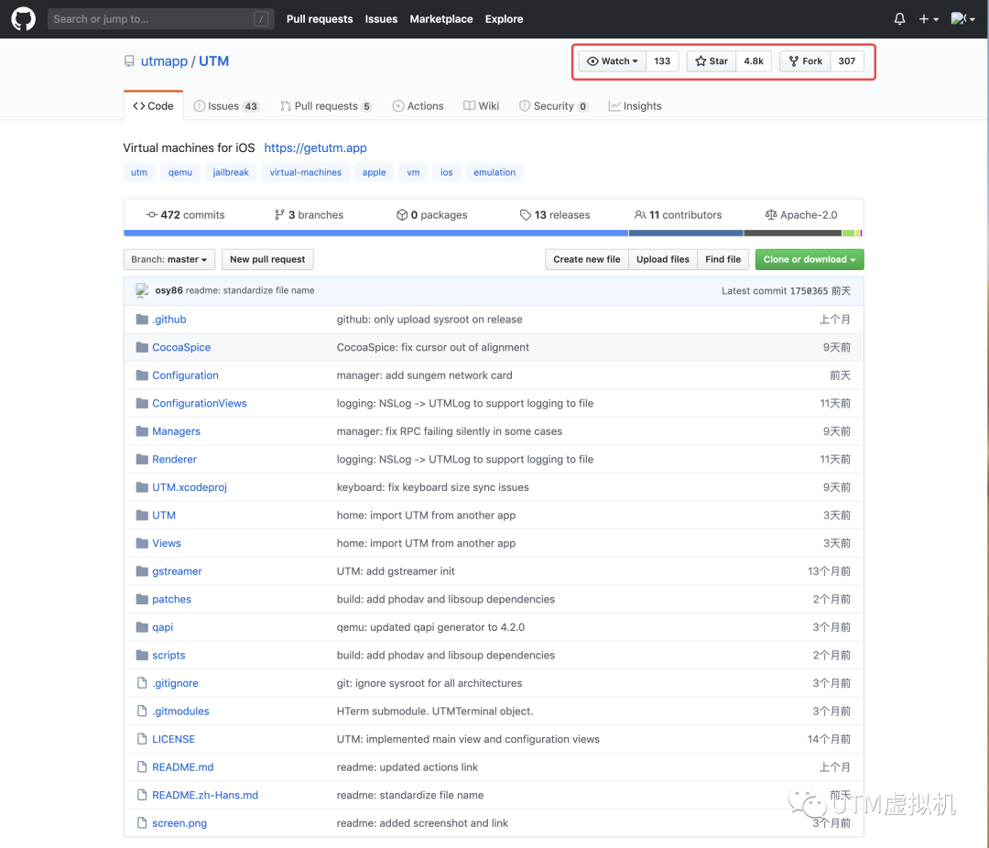This screenshot has width=989, height=848.
Task: Open the .gitmodules file
Action: [180, 711]
